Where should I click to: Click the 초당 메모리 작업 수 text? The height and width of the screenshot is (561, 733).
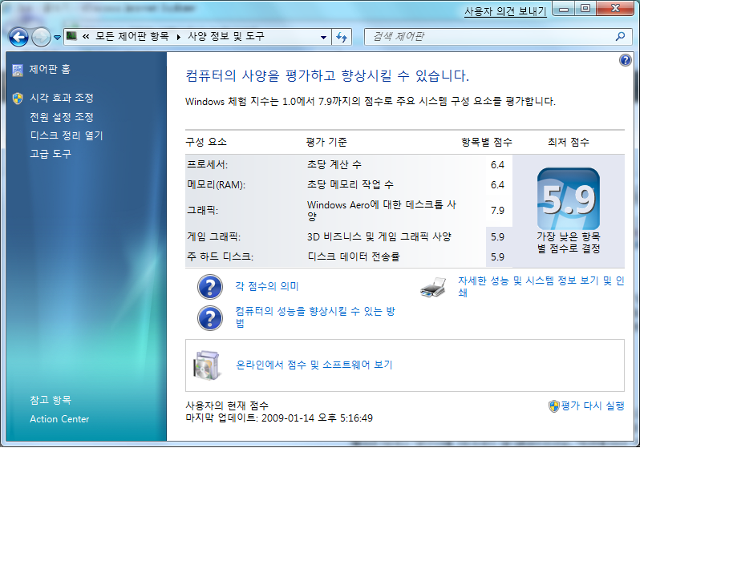pyautogui.click(x=350, y=184)
